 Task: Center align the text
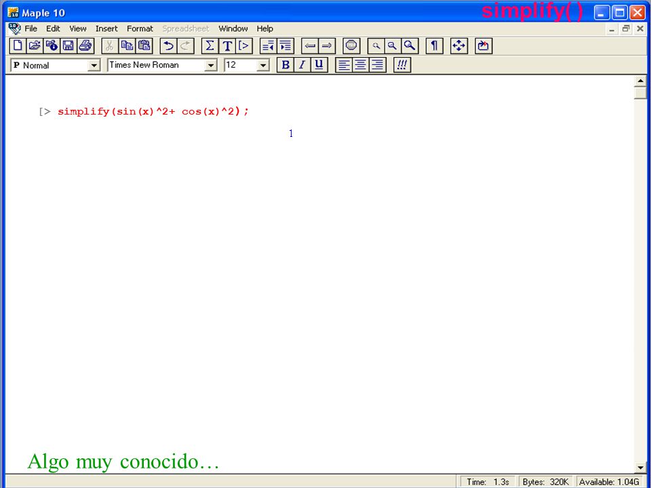click(360, 65)
